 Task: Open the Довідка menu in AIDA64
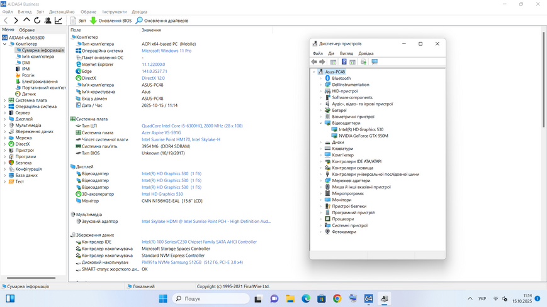pos(139,12)
